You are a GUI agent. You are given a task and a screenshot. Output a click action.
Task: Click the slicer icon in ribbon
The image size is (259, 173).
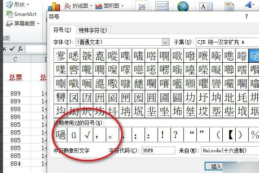pyautogui.click(x=162, y=6)
